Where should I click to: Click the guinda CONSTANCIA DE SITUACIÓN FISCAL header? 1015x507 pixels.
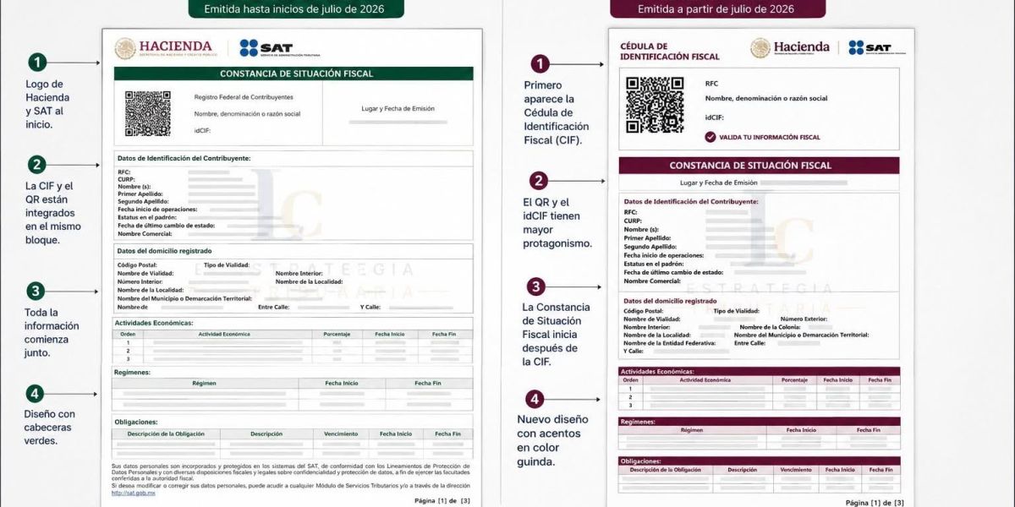click(759, 166)
